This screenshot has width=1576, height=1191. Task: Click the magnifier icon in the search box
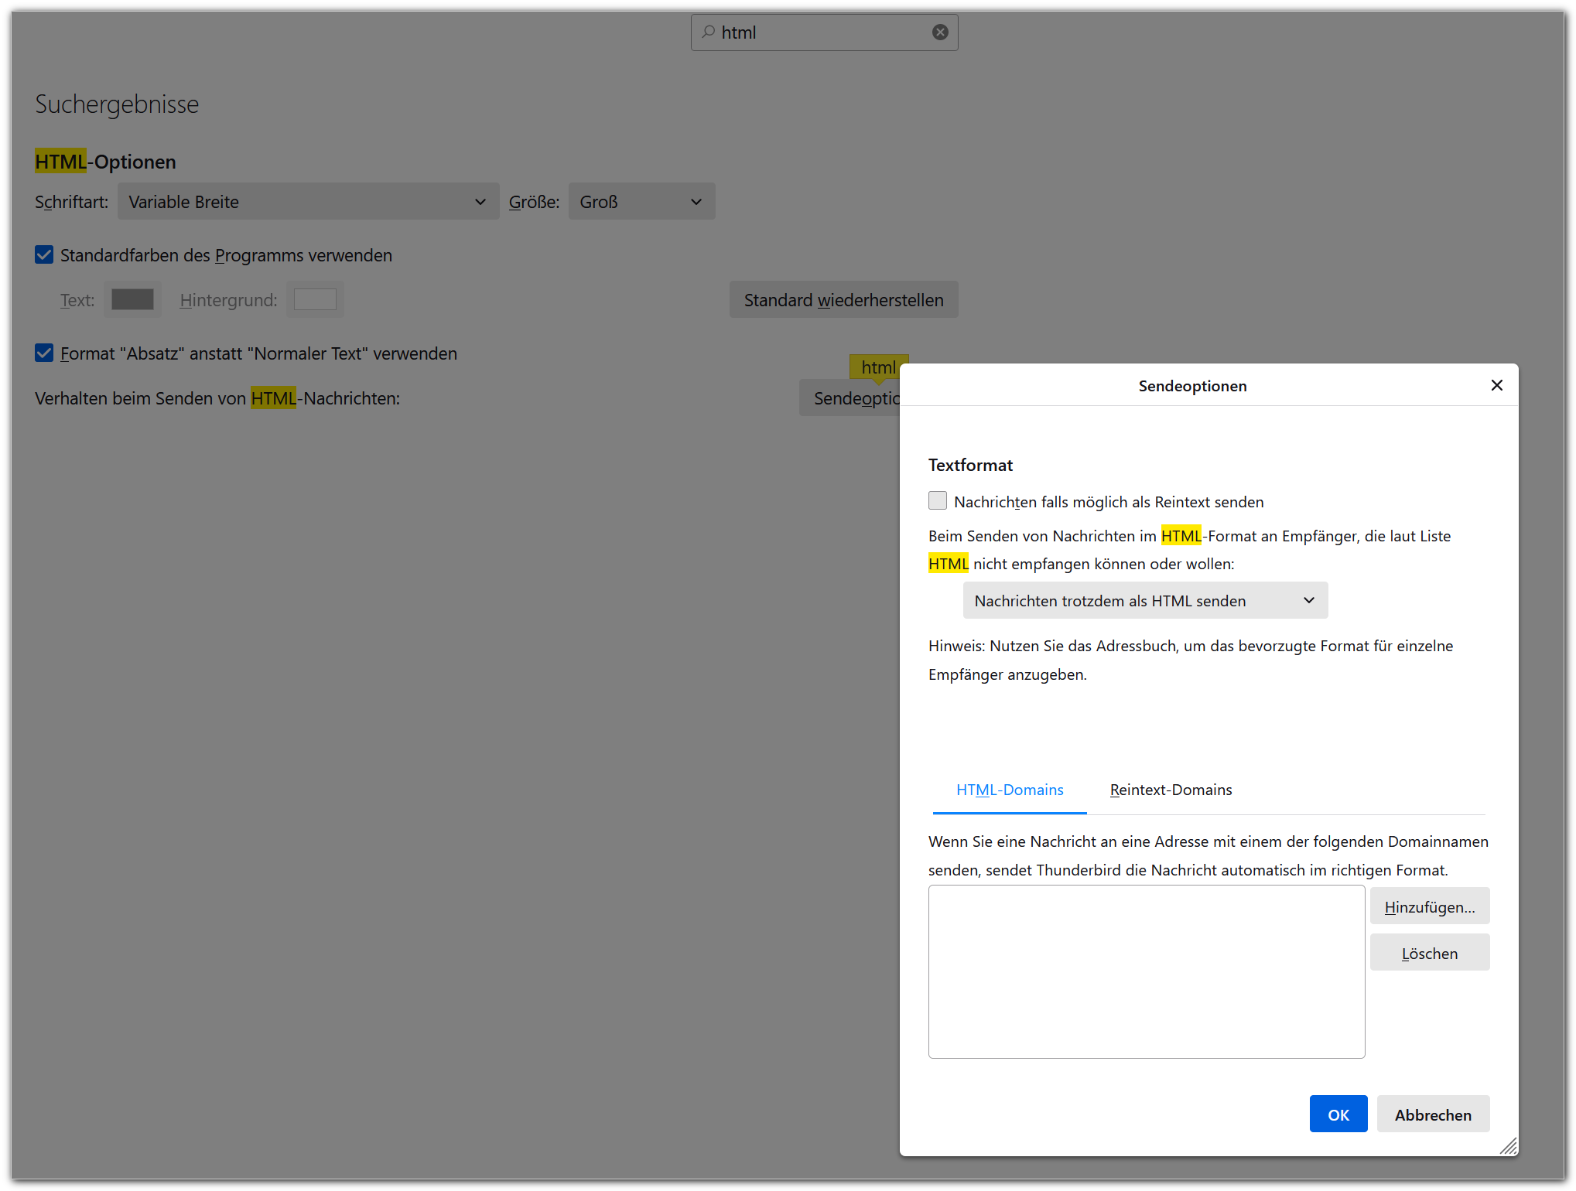tap(708, 32)
